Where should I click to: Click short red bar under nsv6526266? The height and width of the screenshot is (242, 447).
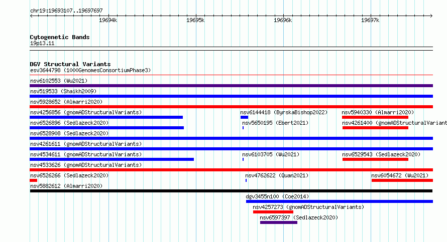coord(33,180)
